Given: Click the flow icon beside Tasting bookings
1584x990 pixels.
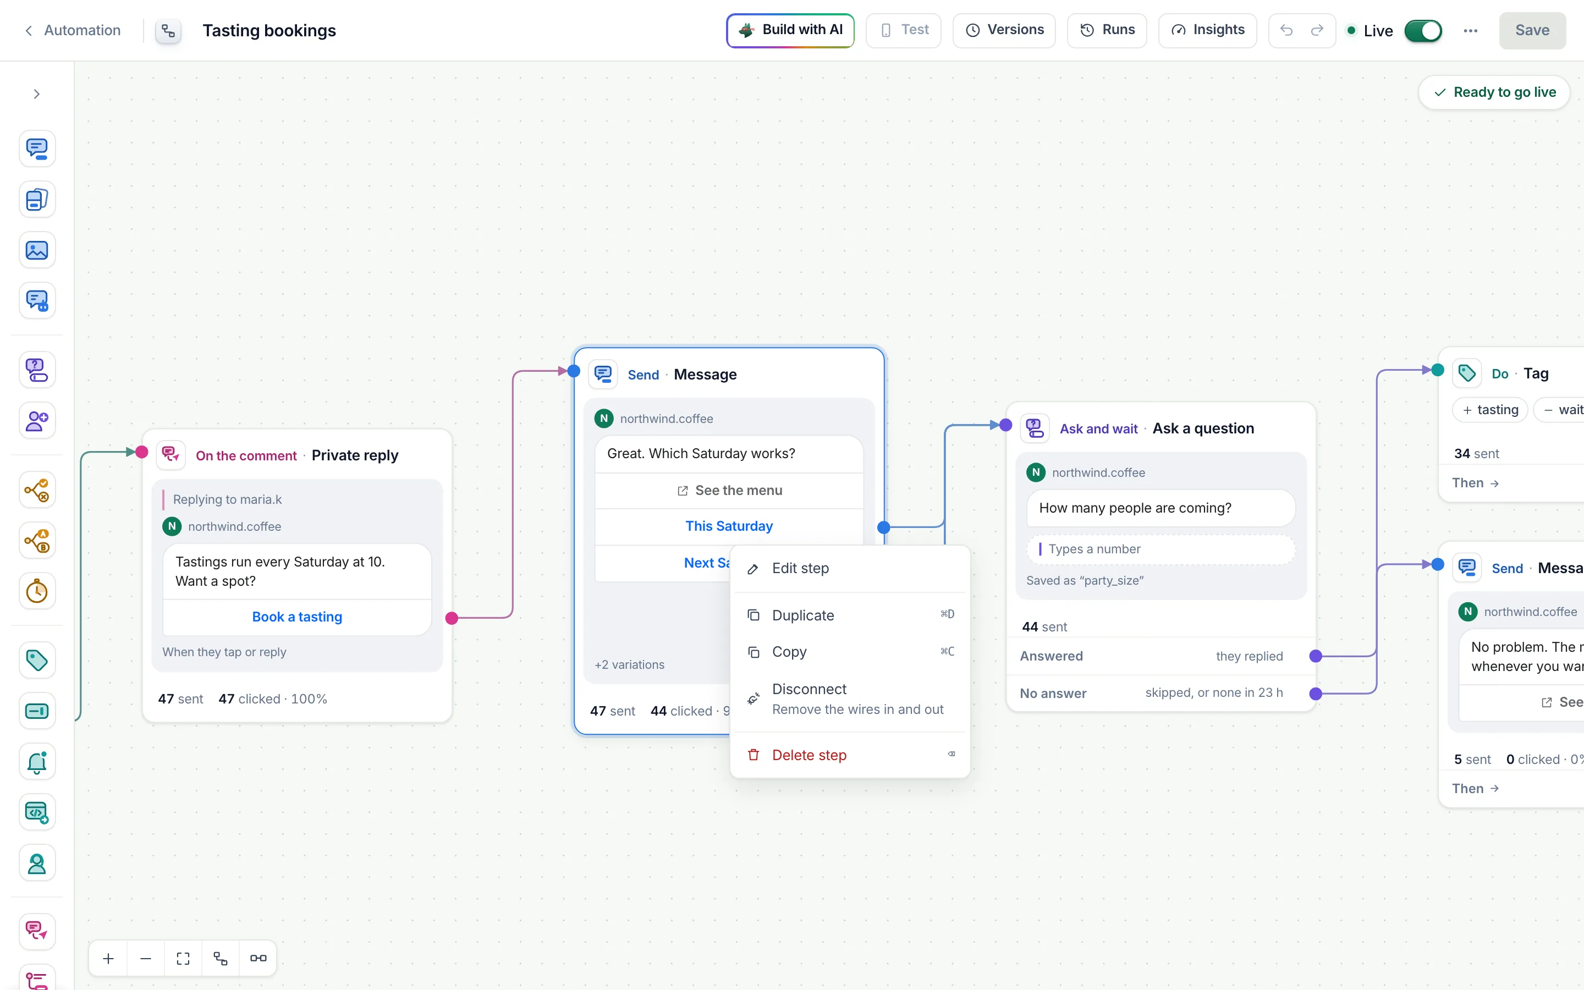Looking at the screenshot, I should pyautogui.click(x=168, y=31).
